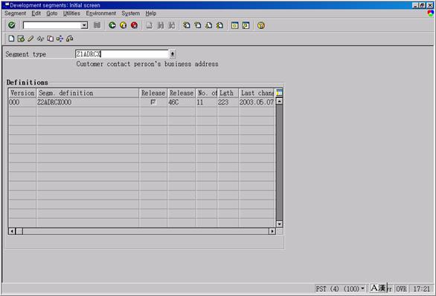Image resolution: width=436 pixels, height=296 pixels.
Task: Click the number of fields value 11
Action: (x=207, y=102)
